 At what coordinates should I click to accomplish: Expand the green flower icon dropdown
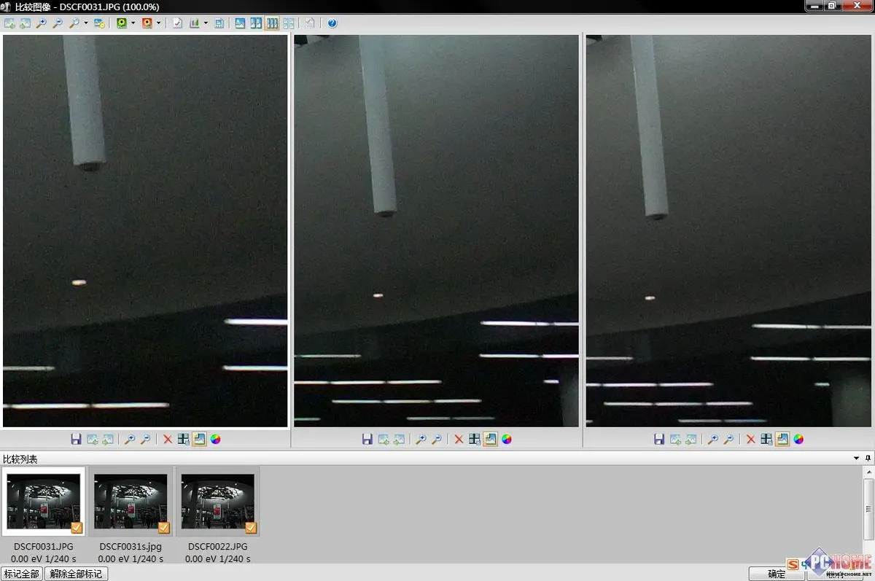point(133,23)
